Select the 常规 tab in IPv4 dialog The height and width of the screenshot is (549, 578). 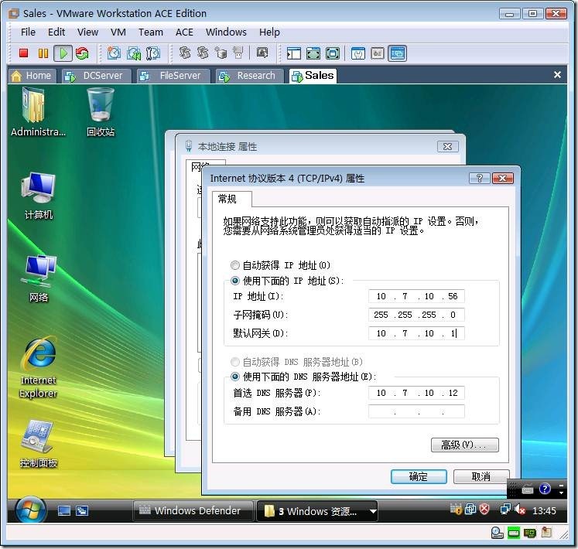pyautogui.click(x=232, y=199)
